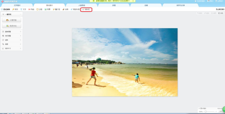Image resolution: width=225 pixels, height=114 pixels.
Task: Open the 饰品 accessories tool
Action: click(31, 9)
